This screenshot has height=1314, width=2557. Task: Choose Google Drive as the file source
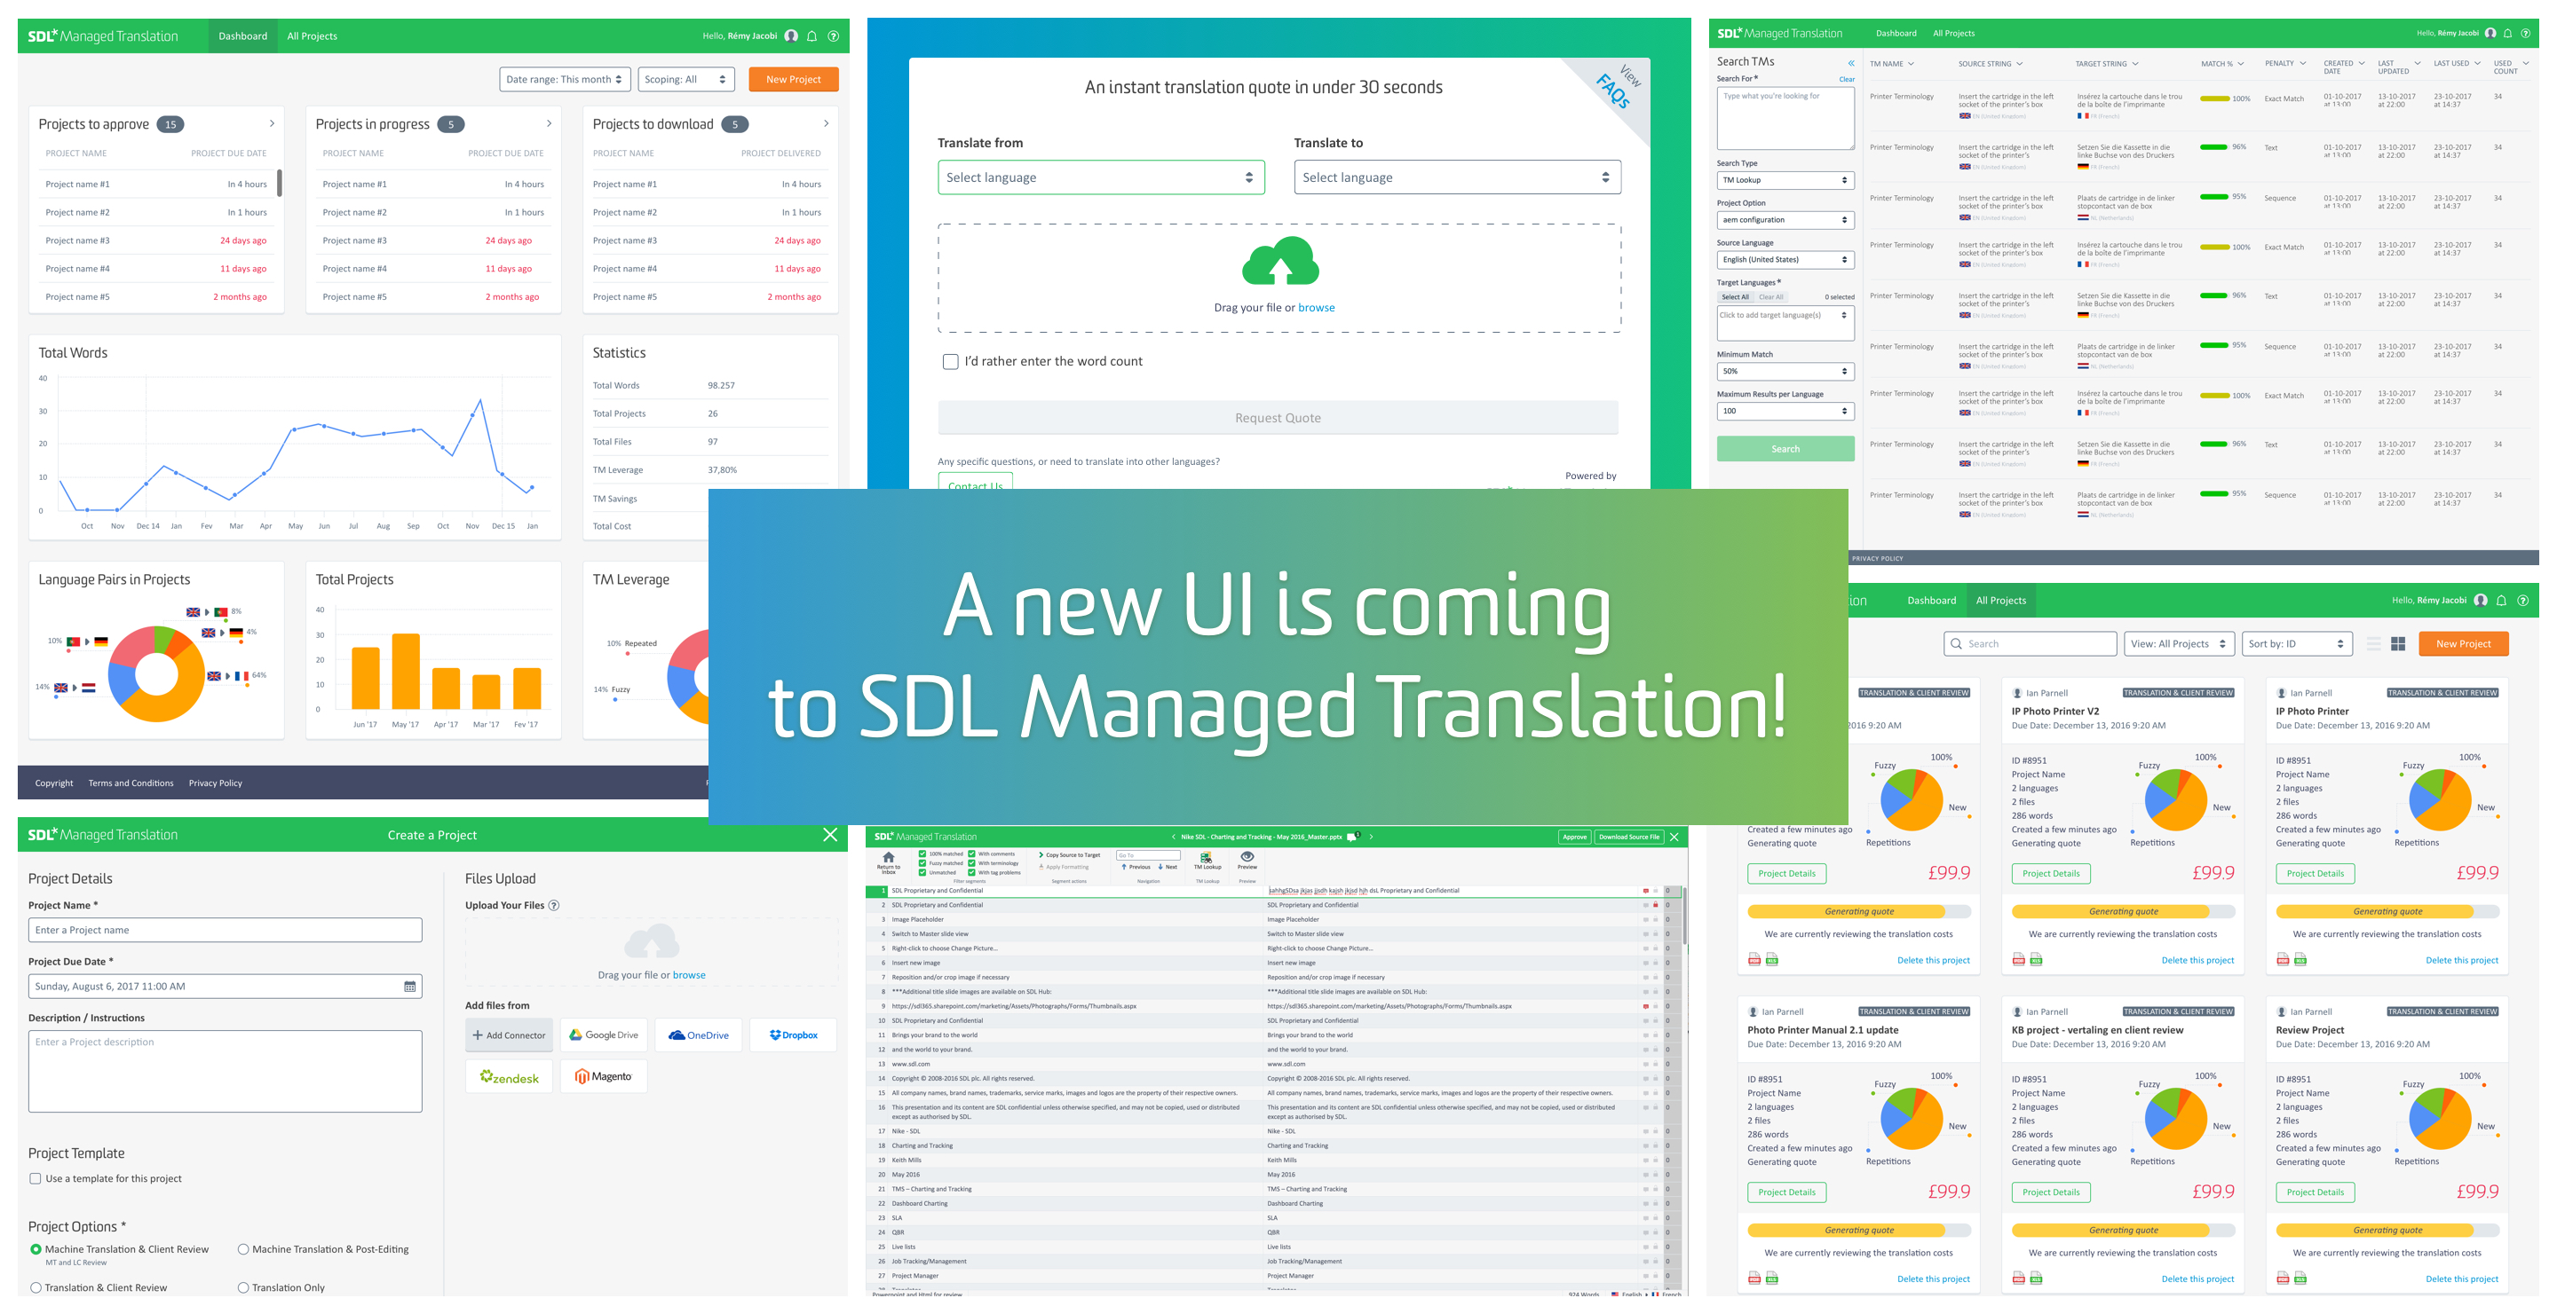coord(604,1035)
